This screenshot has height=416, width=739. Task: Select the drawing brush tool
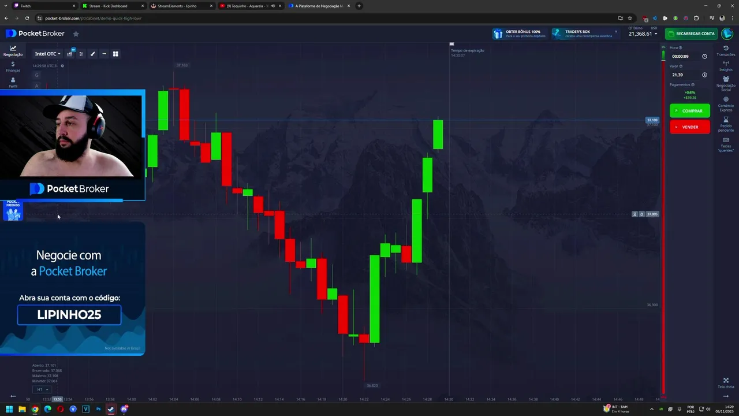92,54
